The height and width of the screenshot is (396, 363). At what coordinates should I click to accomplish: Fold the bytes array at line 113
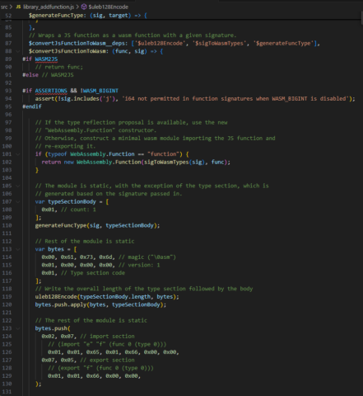18,249
